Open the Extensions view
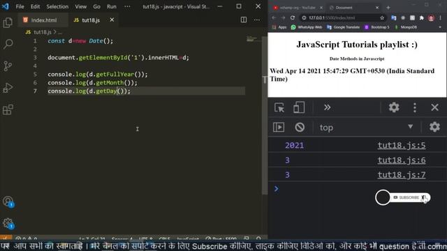Image resolution: width=447 pixels, height=251 pixels. [x=8, y=109]
